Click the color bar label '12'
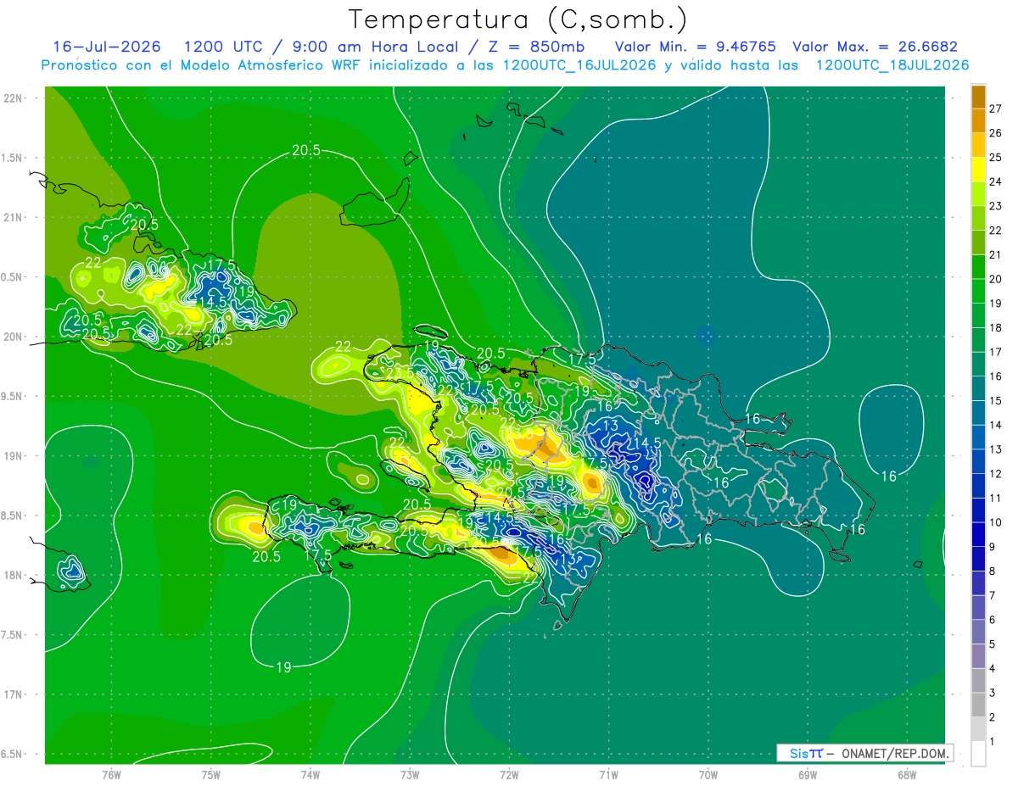The image size is (1018, 786). coord(996,473)
